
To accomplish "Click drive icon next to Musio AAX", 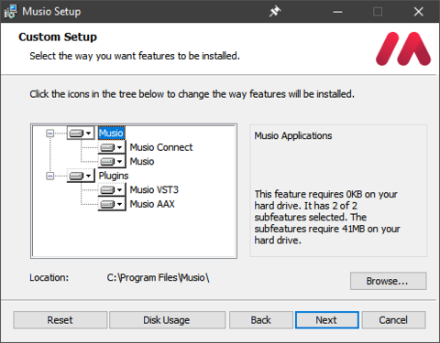I will tap(112, 204).
